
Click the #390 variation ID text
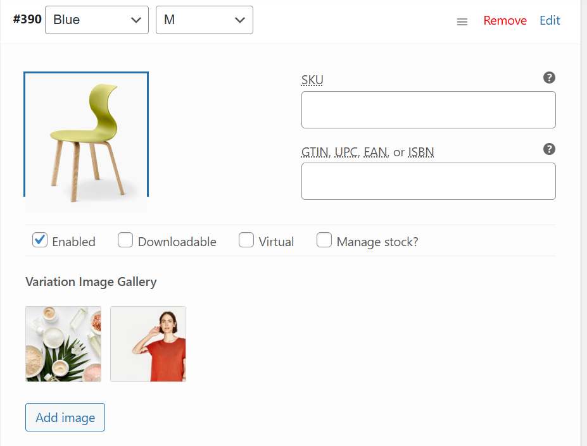[x=27, y=19]
